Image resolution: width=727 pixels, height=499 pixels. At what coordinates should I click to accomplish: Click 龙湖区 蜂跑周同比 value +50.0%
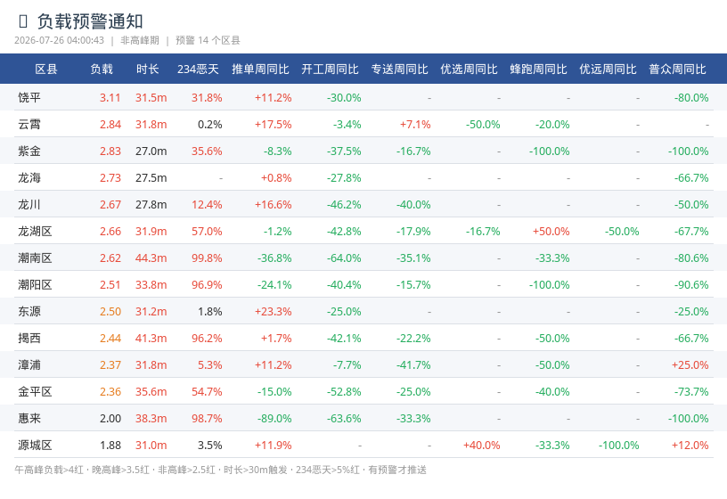click(x=551, y=232)
